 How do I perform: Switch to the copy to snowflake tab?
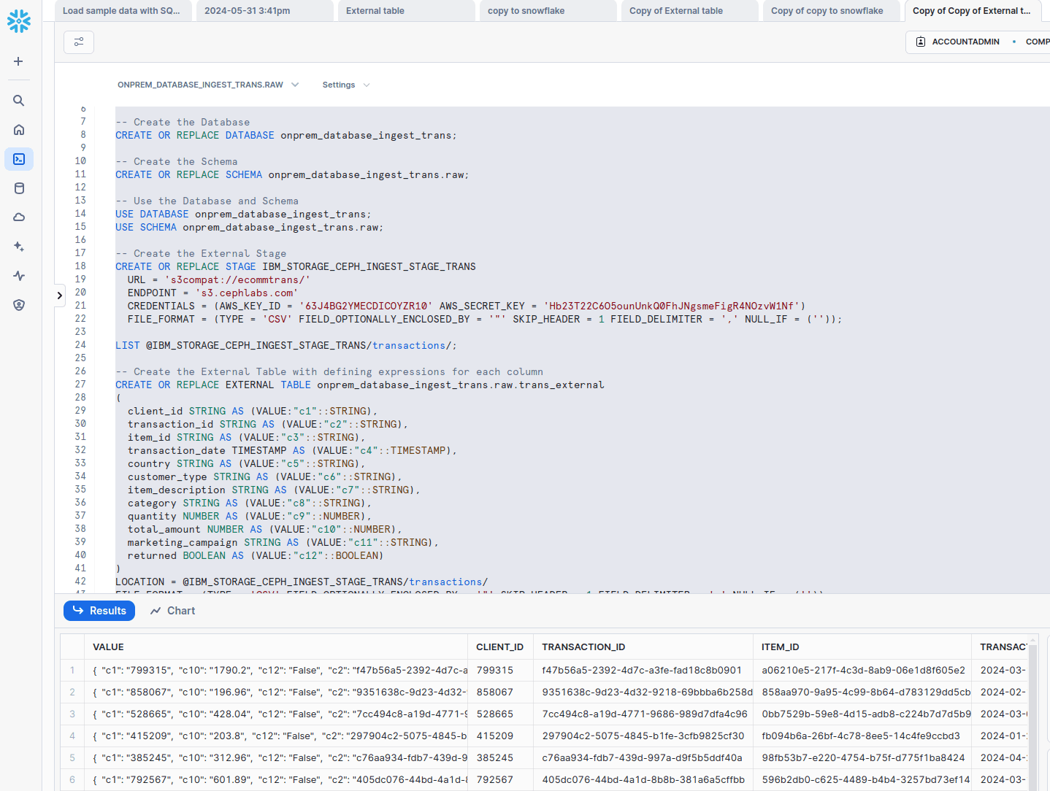point(547,11)
